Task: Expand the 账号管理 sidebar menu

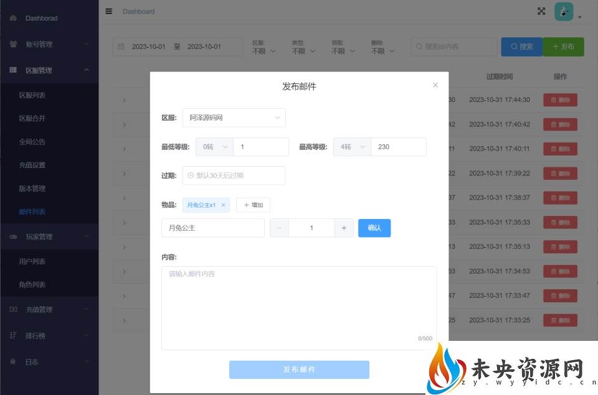Action: pos(49,44)
